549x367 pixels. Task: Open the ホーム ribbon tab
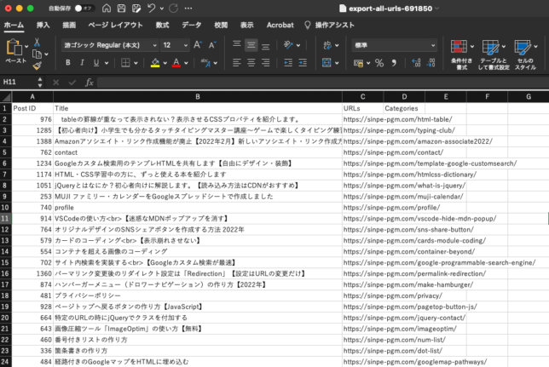(14, 25)
